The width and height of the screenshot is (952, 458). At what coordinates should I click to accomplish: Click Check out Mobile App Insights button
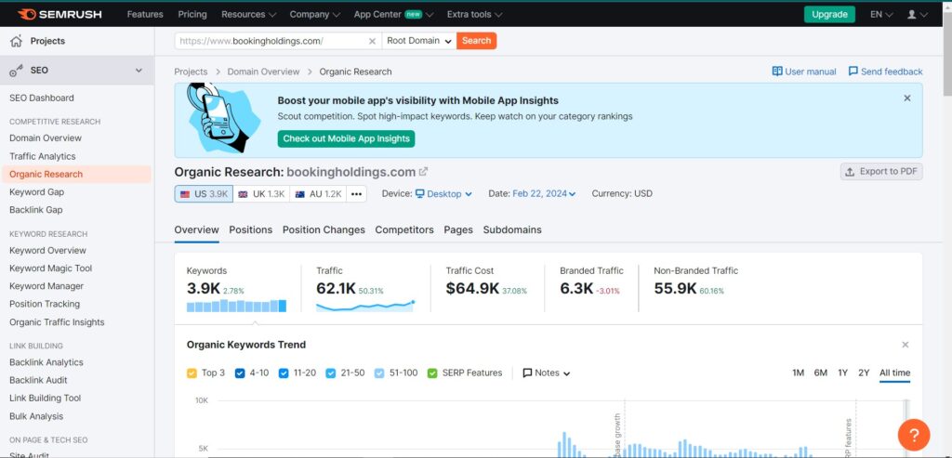[346, 139]
